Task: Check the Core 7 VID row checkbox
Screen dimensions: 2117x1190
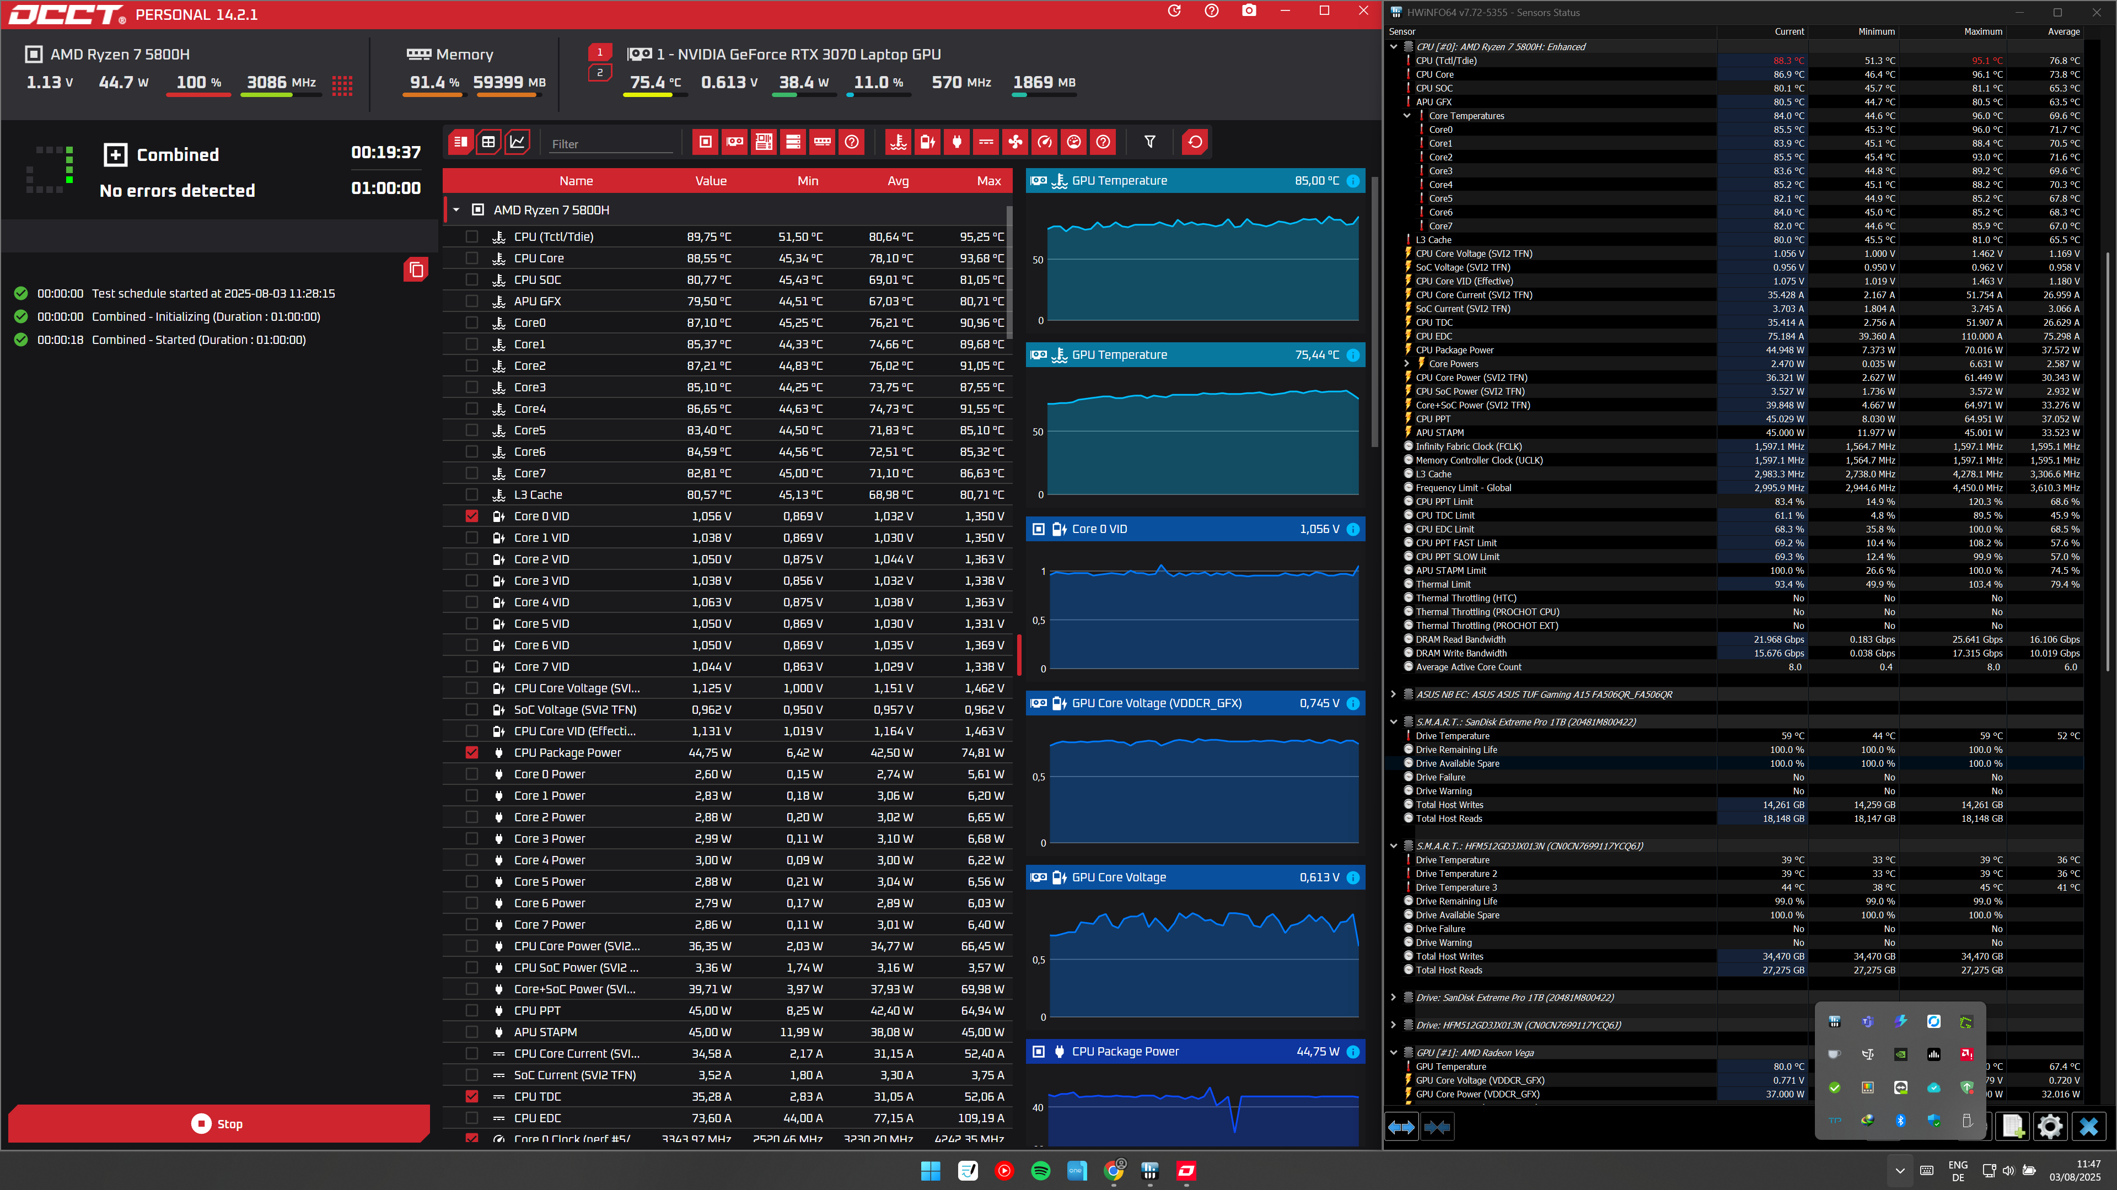Action: 472,666
